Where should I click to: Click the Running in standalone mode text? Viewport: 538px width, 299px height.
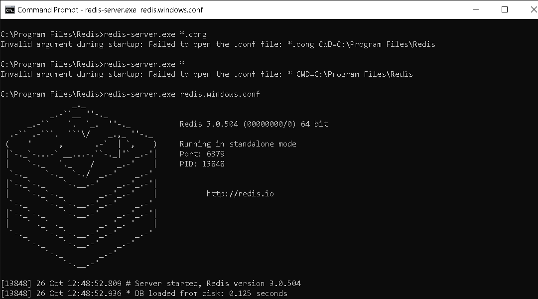pyautogui.click(x=238, y=144)
